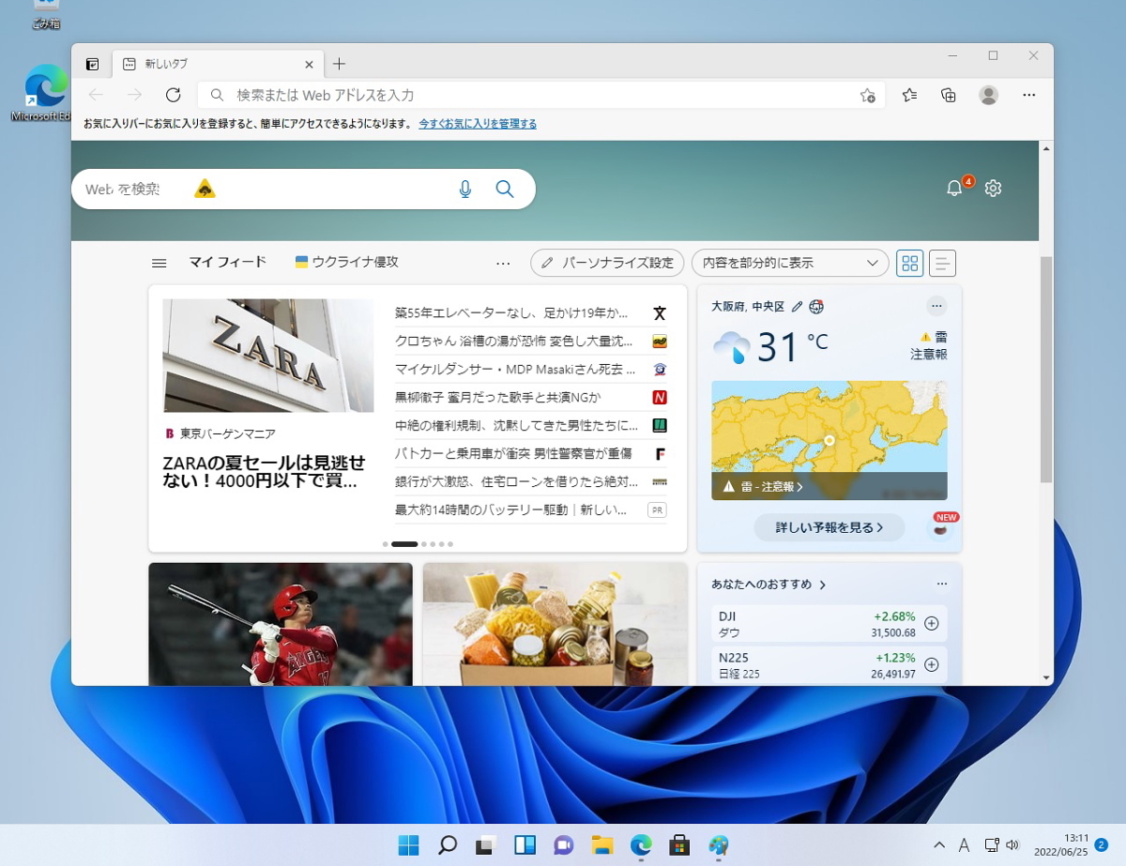Open page settings gear icon
The height and width of the screenshot is (866, 1126).
click(993, 188)
